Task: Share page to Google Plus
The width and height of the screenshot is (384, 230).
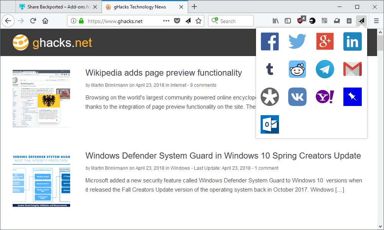Action: point(325,41)
